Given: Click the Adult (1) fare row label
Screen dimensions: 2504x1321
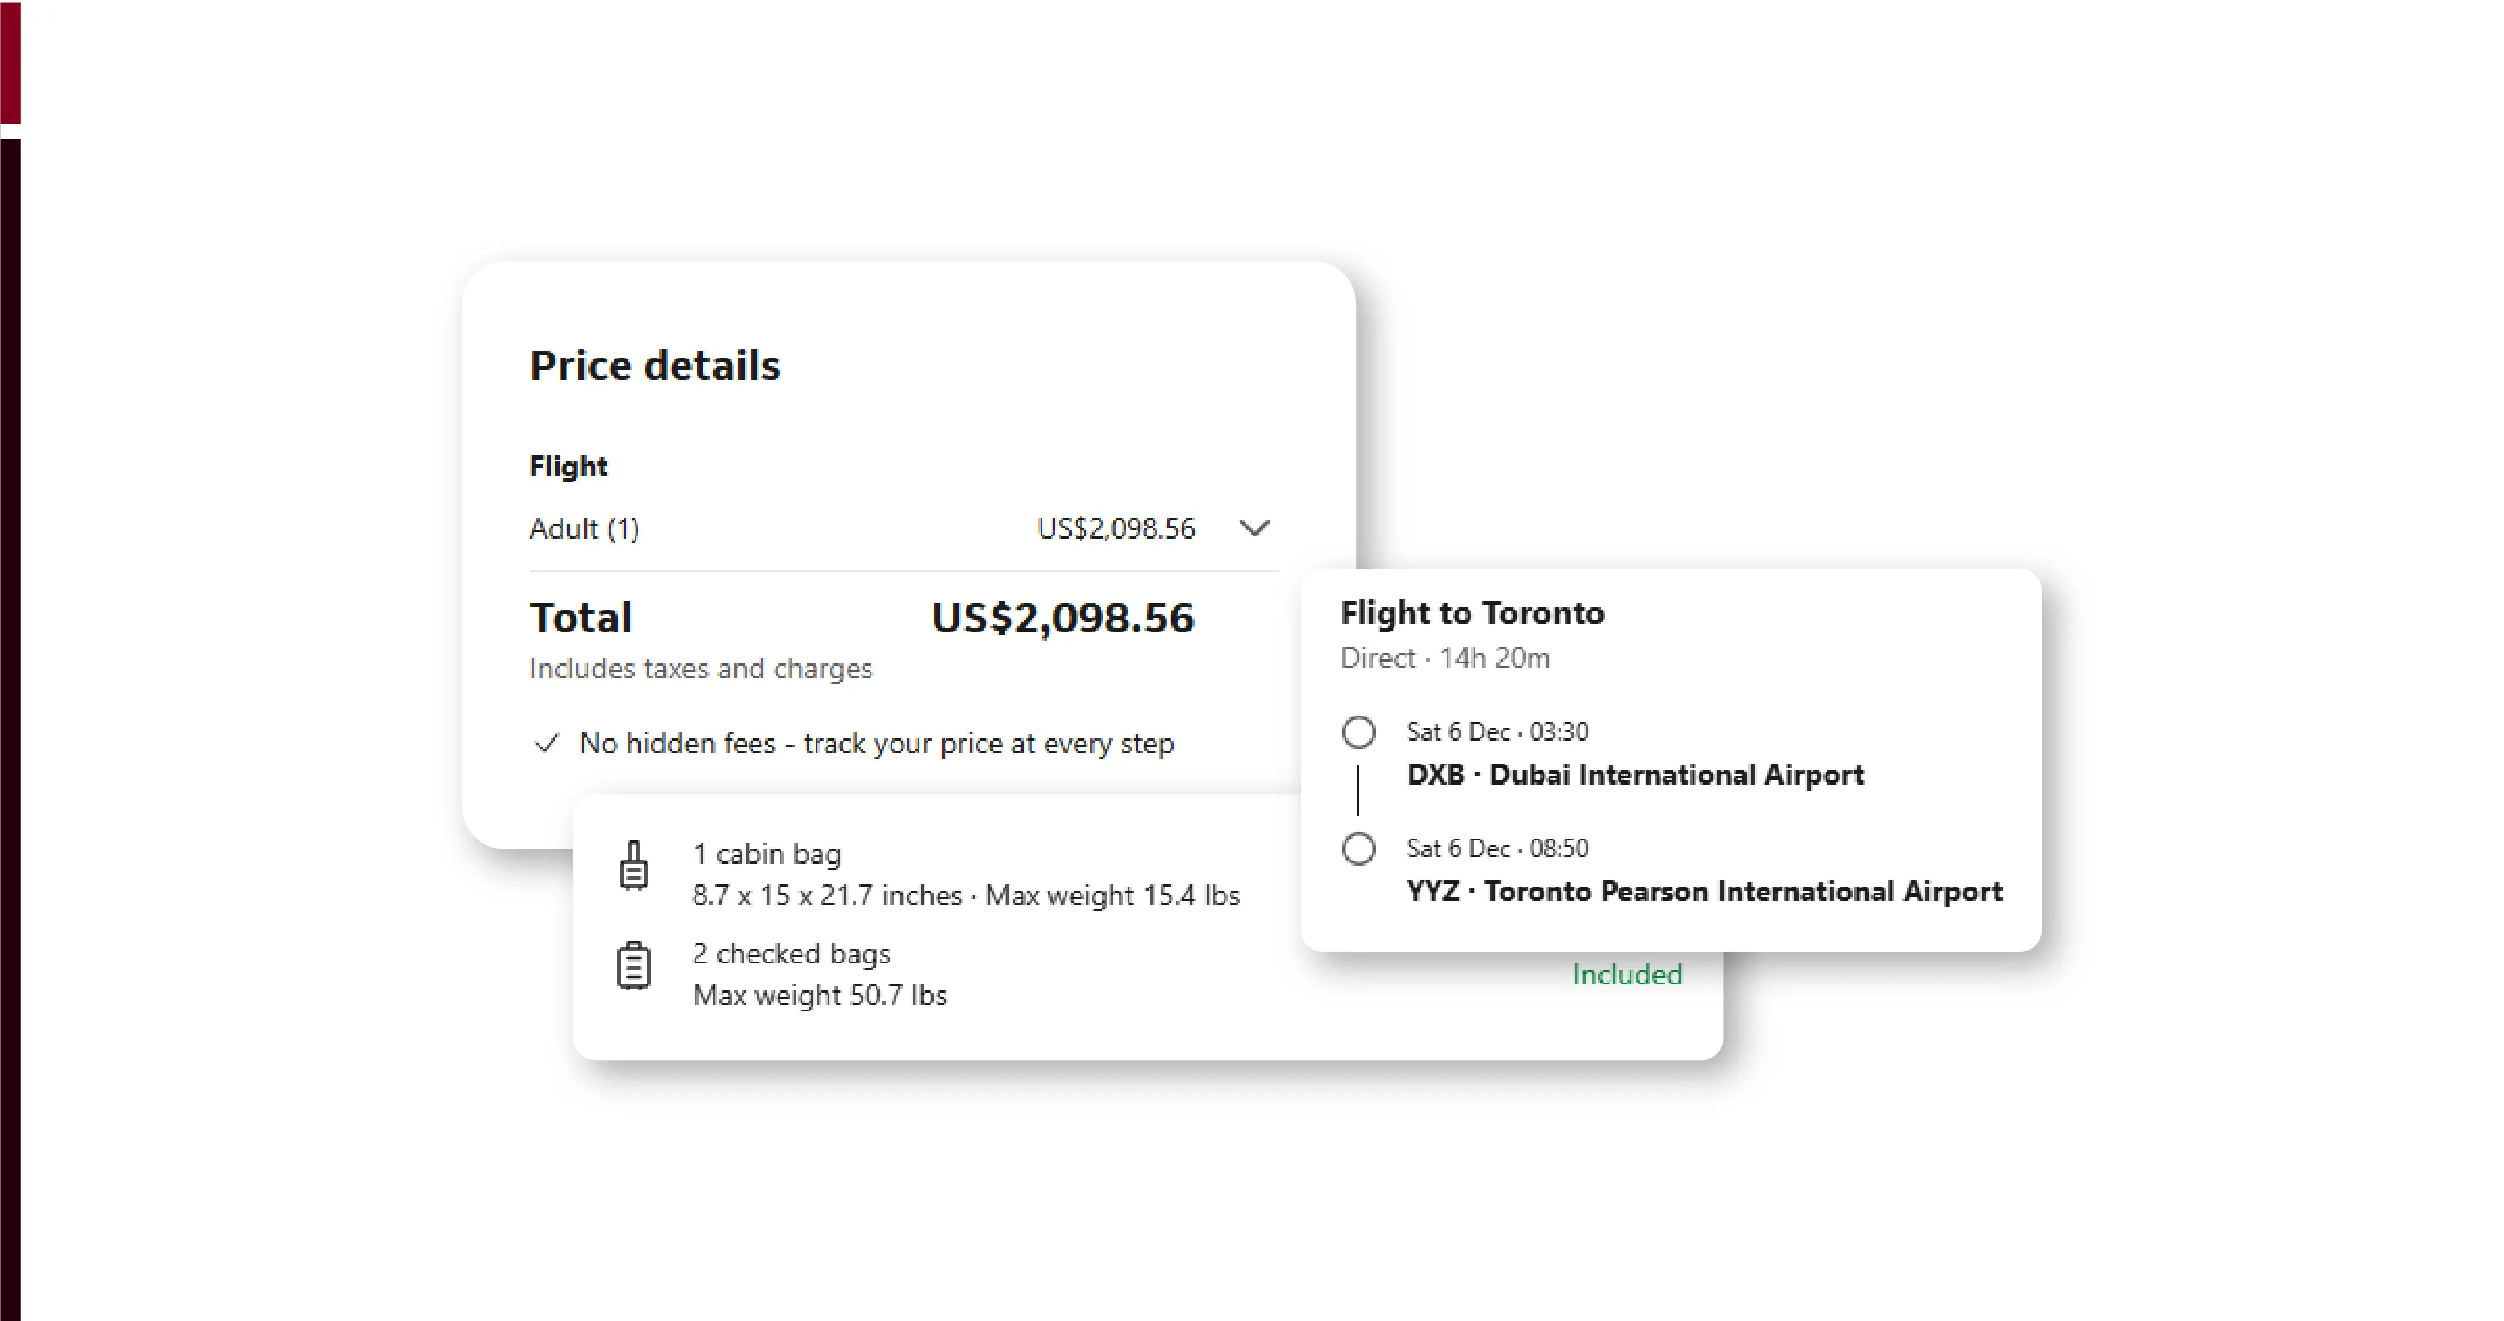Looking at the screenshot, I should 584,529.
